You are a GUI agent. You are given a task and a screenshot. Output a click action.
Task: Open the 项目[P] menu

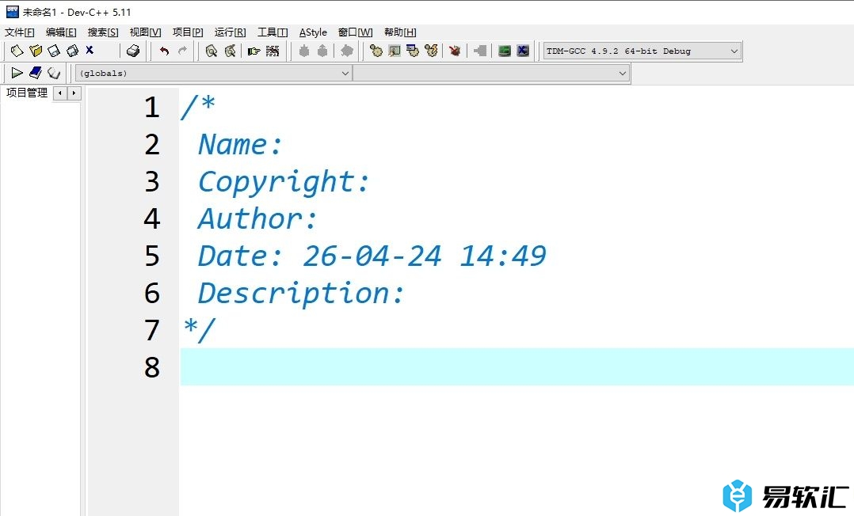[187, 32]
